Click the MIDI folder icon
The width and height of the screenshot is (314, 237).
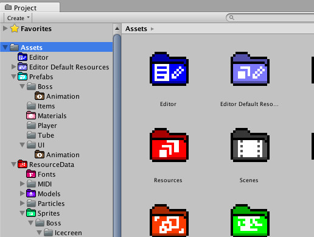[31, 184]
